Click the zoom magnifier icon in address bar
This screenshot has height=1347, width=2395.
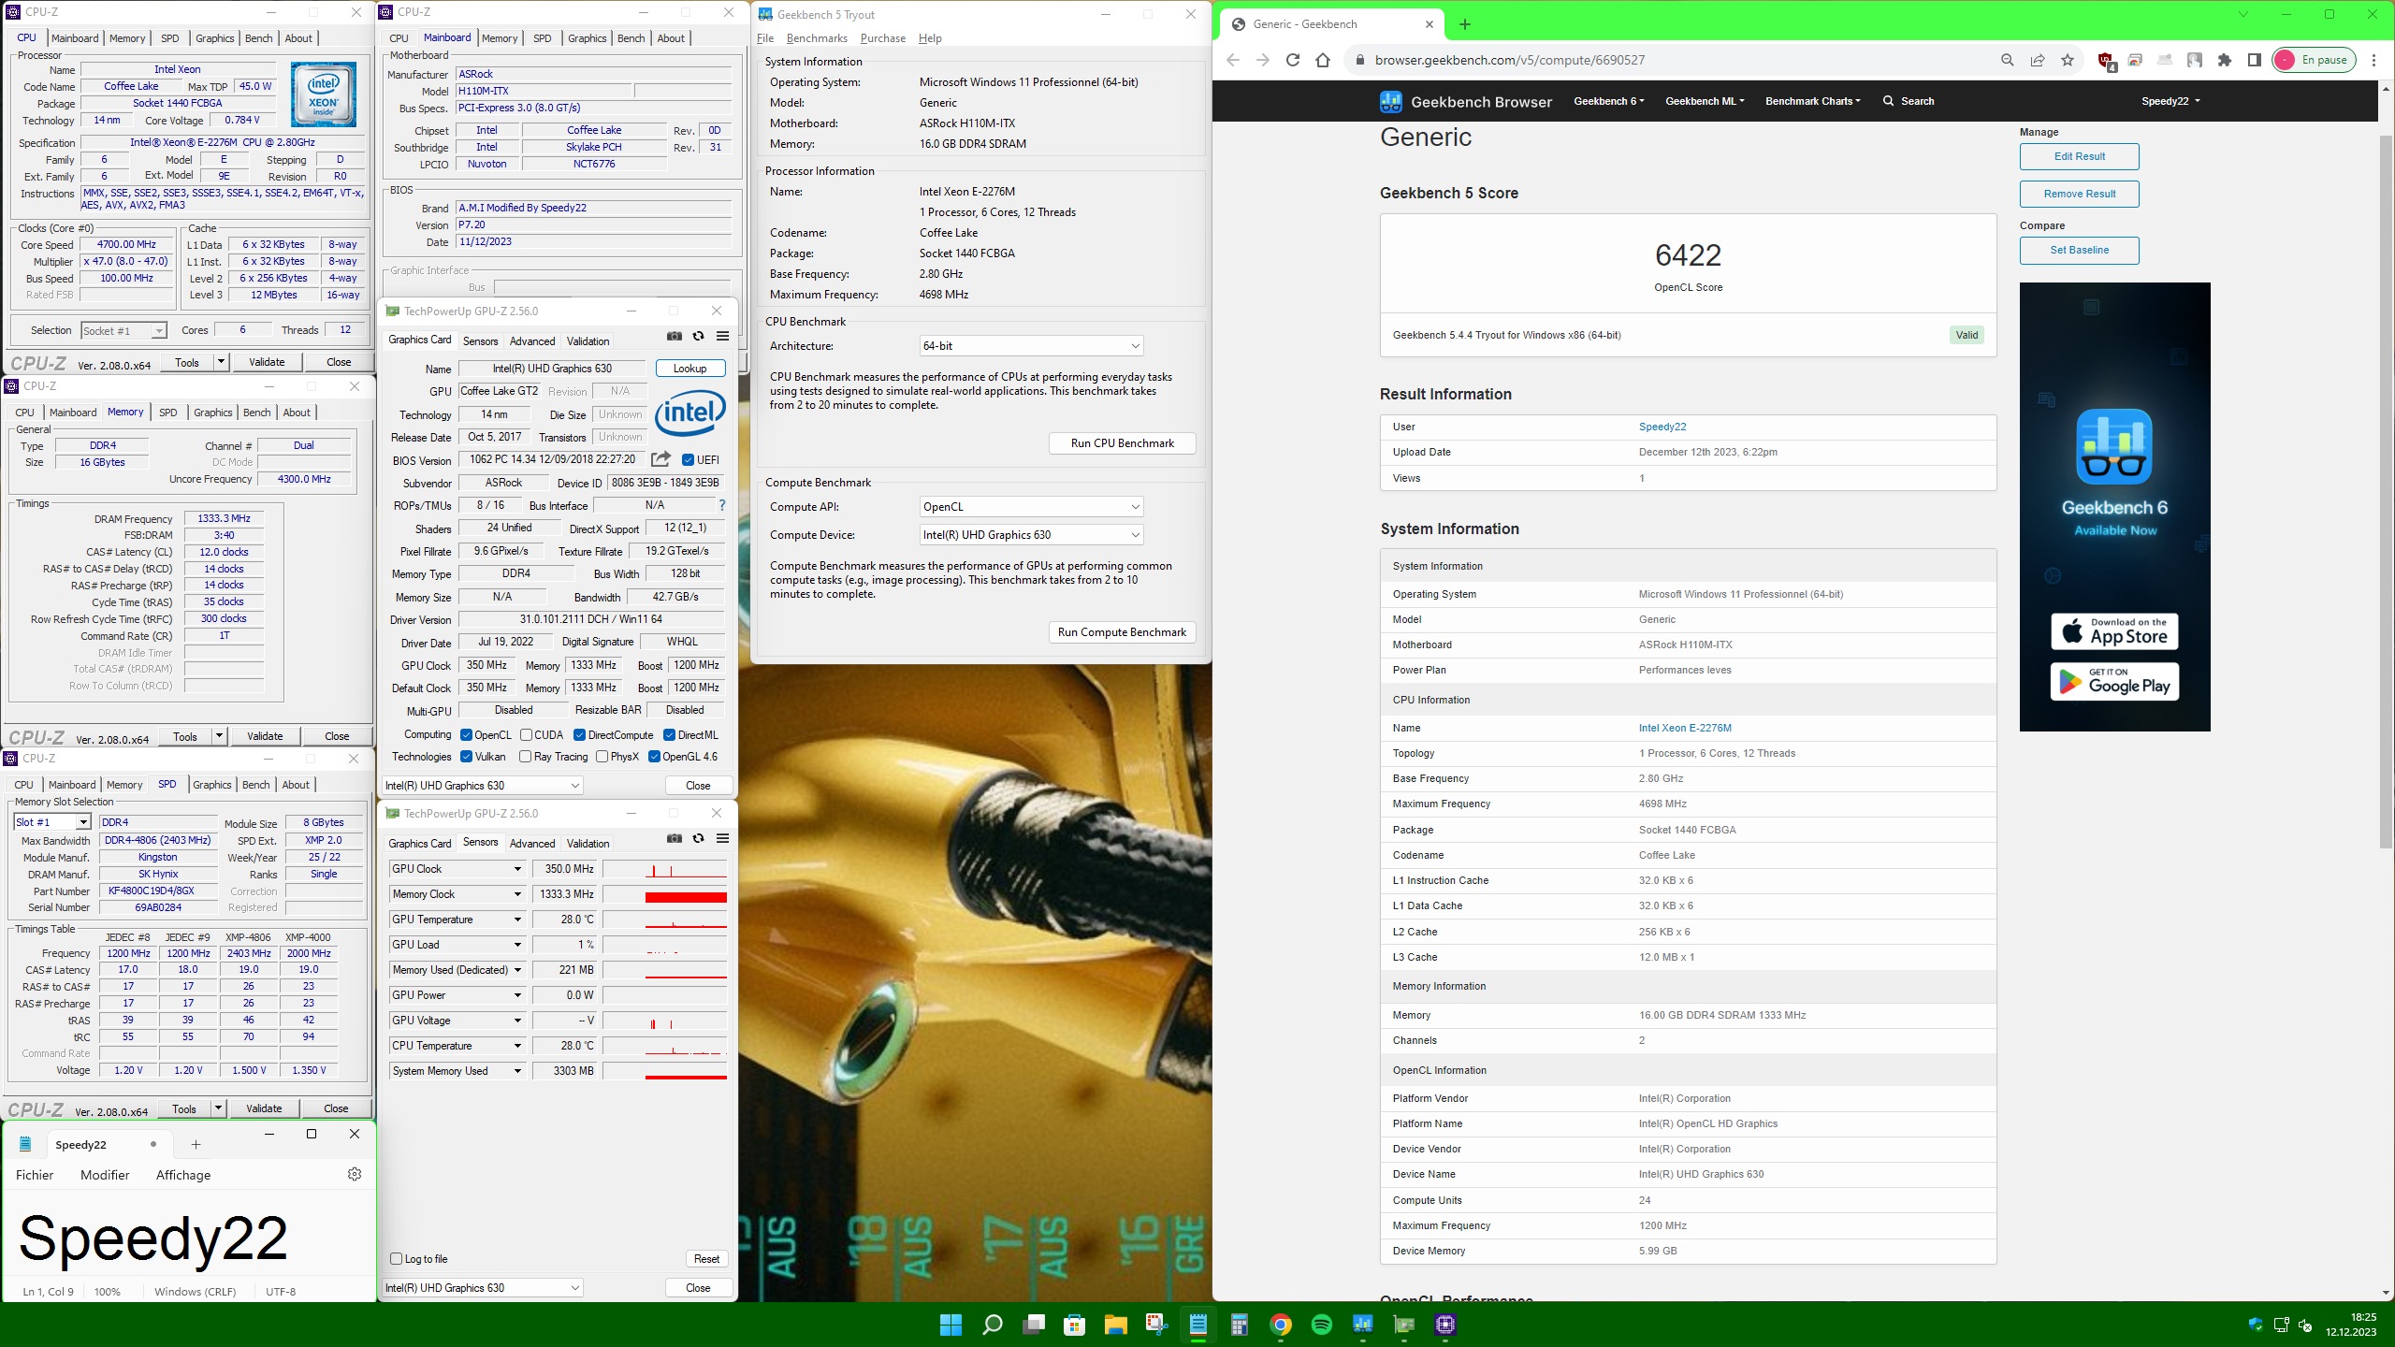click(2007, 60)
